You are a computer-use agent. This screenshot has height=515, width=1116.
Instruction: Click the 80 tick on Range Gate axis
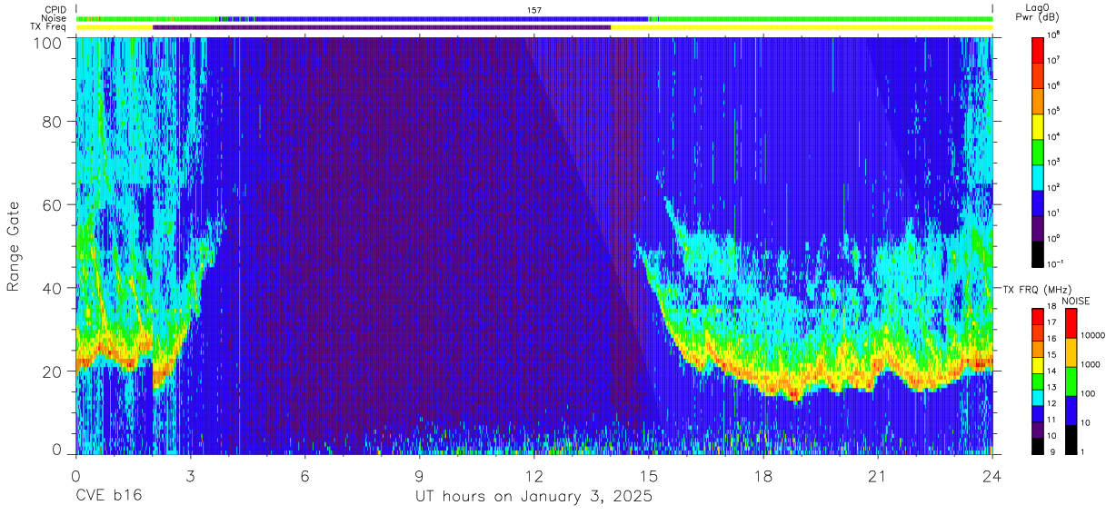[52, 124]
